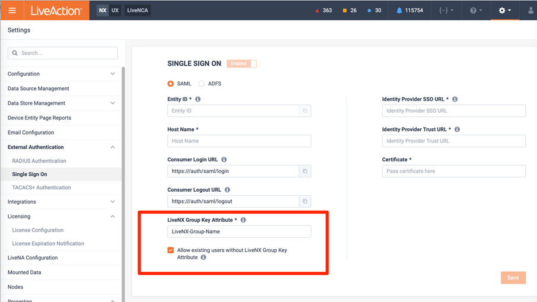Screen dimensions: 537x302
Task: View critical alerts red triangle count 363
Action: [323, 11]
